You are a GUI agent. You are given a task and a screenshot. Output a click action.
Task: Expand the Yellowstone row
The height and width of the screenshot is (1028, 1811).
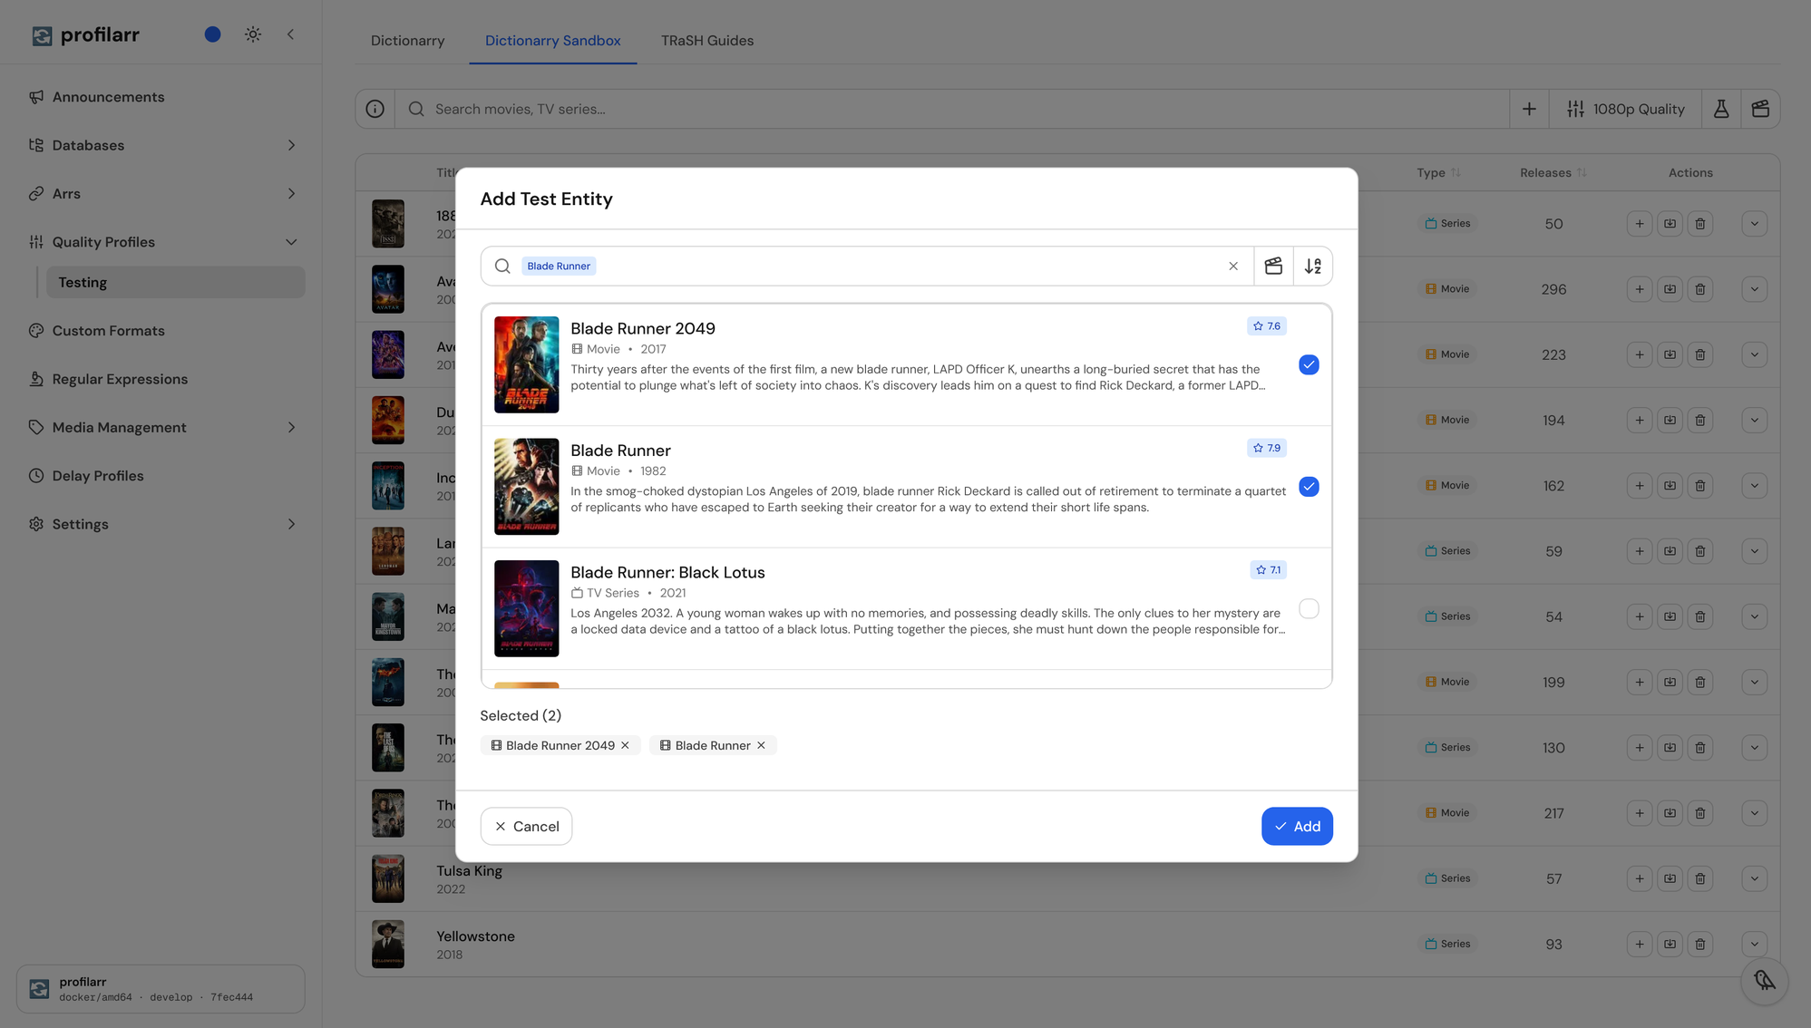coord(1754,944)
